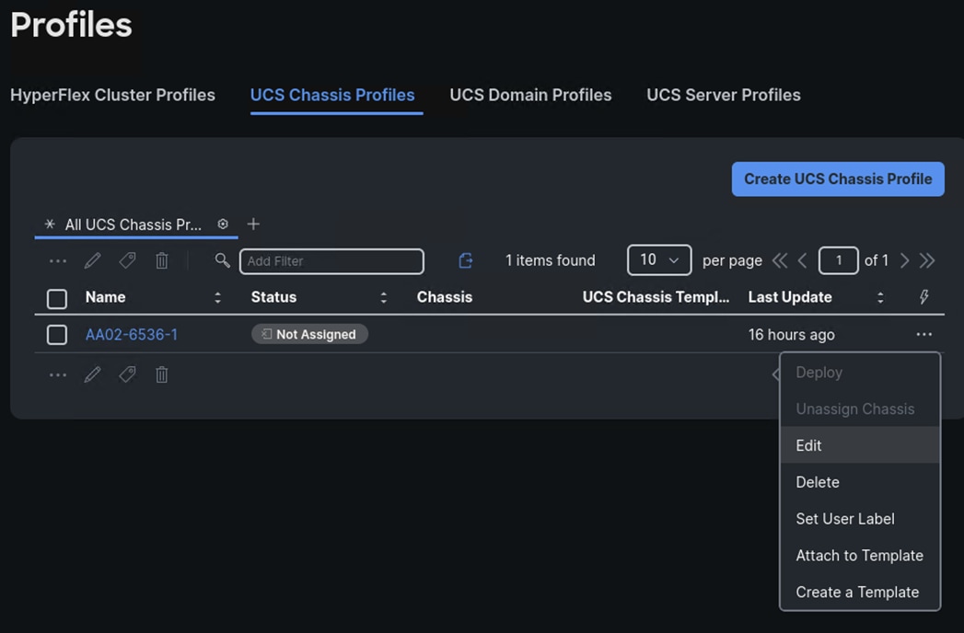Select the All UCS Chassis Pr... view tab
This screenshot has width=964, height=633.
point(134,224)
